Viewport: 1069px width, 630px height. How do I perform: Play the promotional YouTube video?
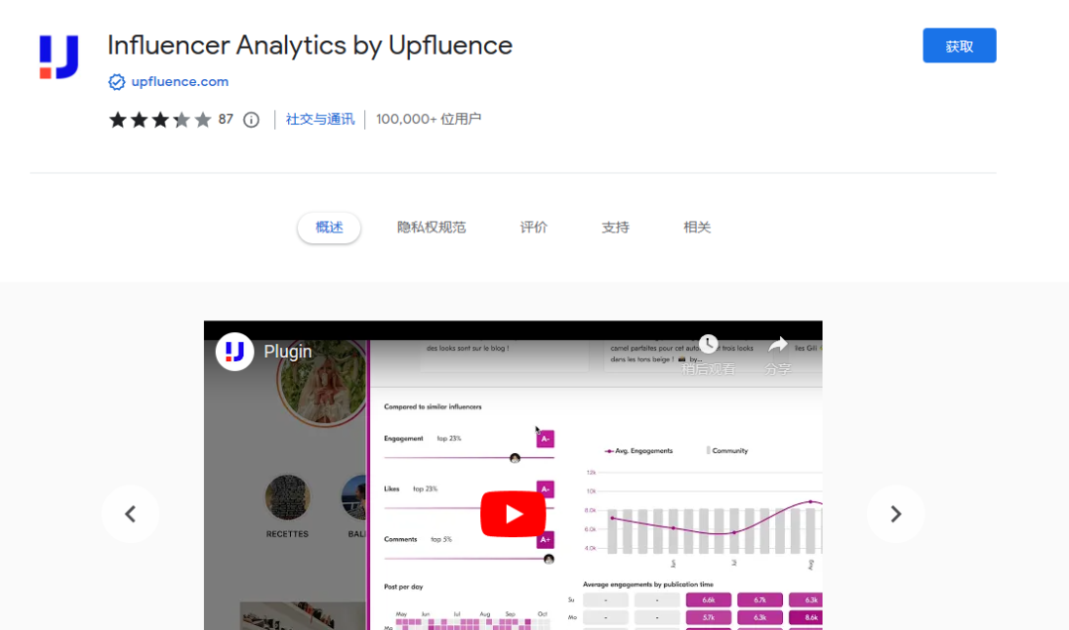point(513,513)
